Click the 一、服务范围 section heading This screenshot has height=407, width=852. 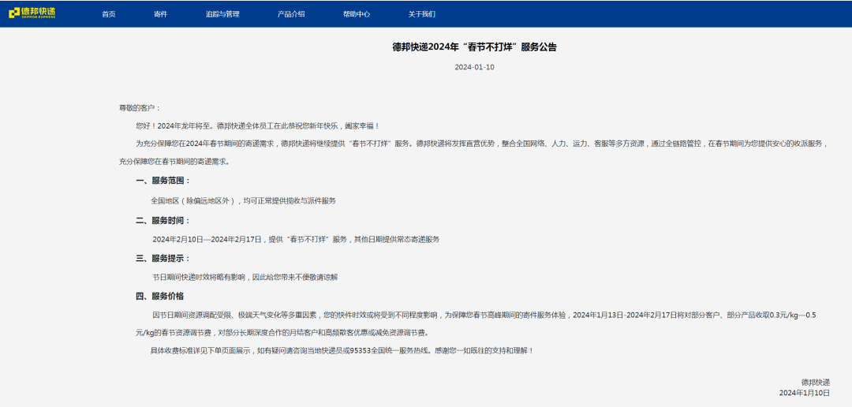(x=163, y=181)
